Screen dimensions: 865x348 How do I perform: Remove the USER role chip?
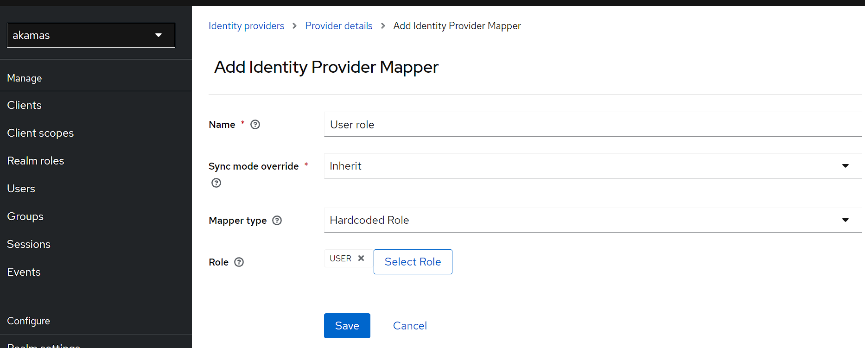point(361,259)
